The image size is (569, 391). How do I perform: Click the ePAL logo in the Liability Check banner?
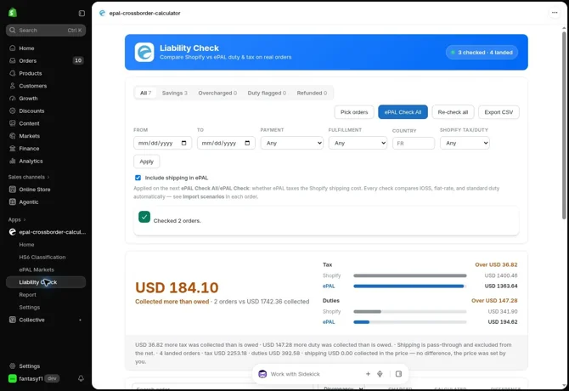coord(144,53)
